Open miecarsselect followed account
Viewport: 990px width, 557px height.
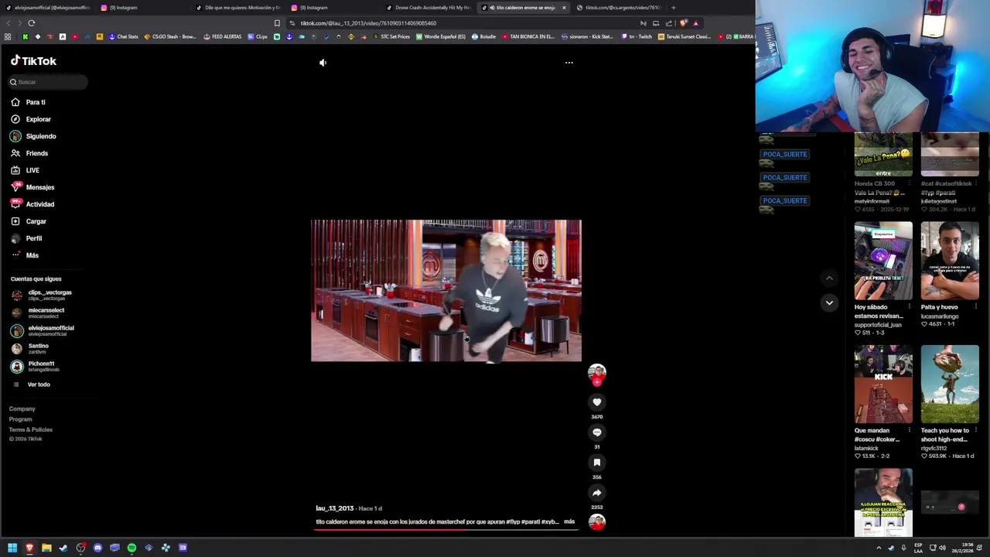pos(46,313)
